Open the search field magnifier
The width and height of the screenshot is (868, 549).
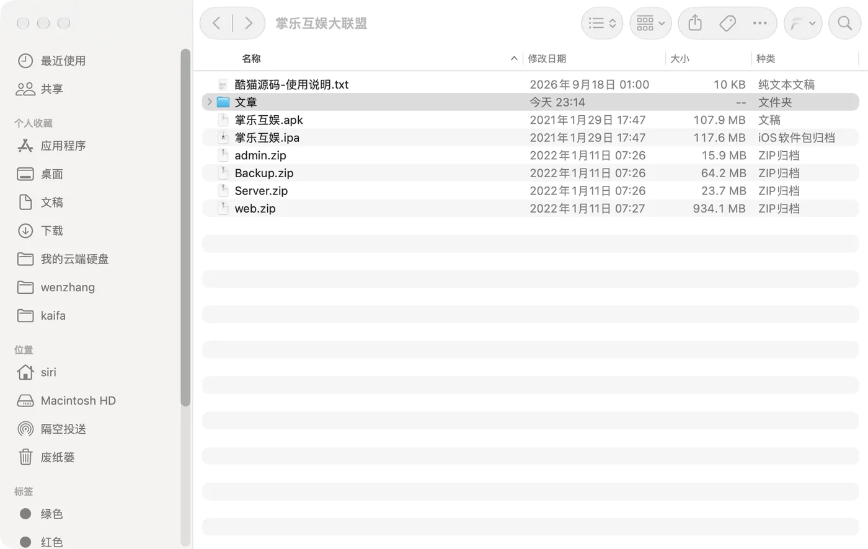click(844, 24)
